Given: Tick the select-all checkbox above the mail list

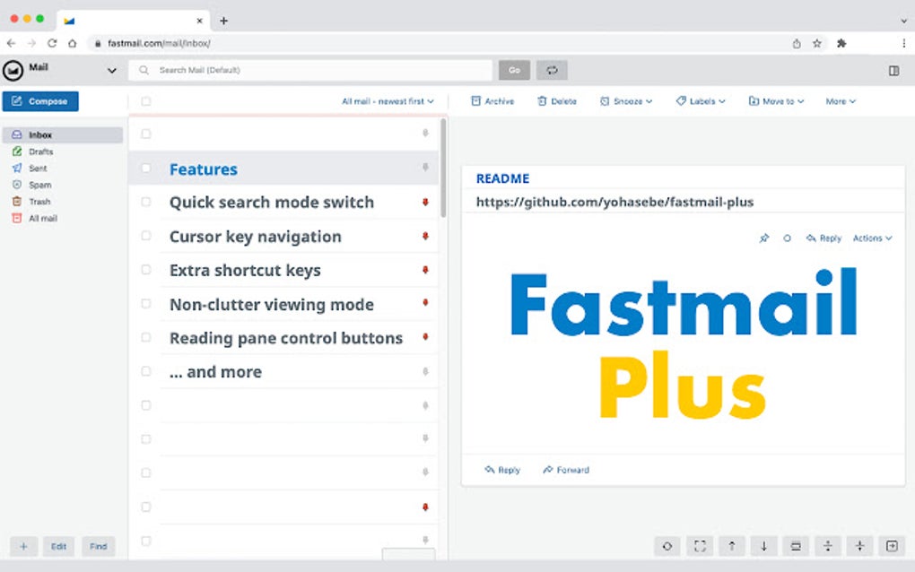Looking at the screenshot, I should click(146, 101).
